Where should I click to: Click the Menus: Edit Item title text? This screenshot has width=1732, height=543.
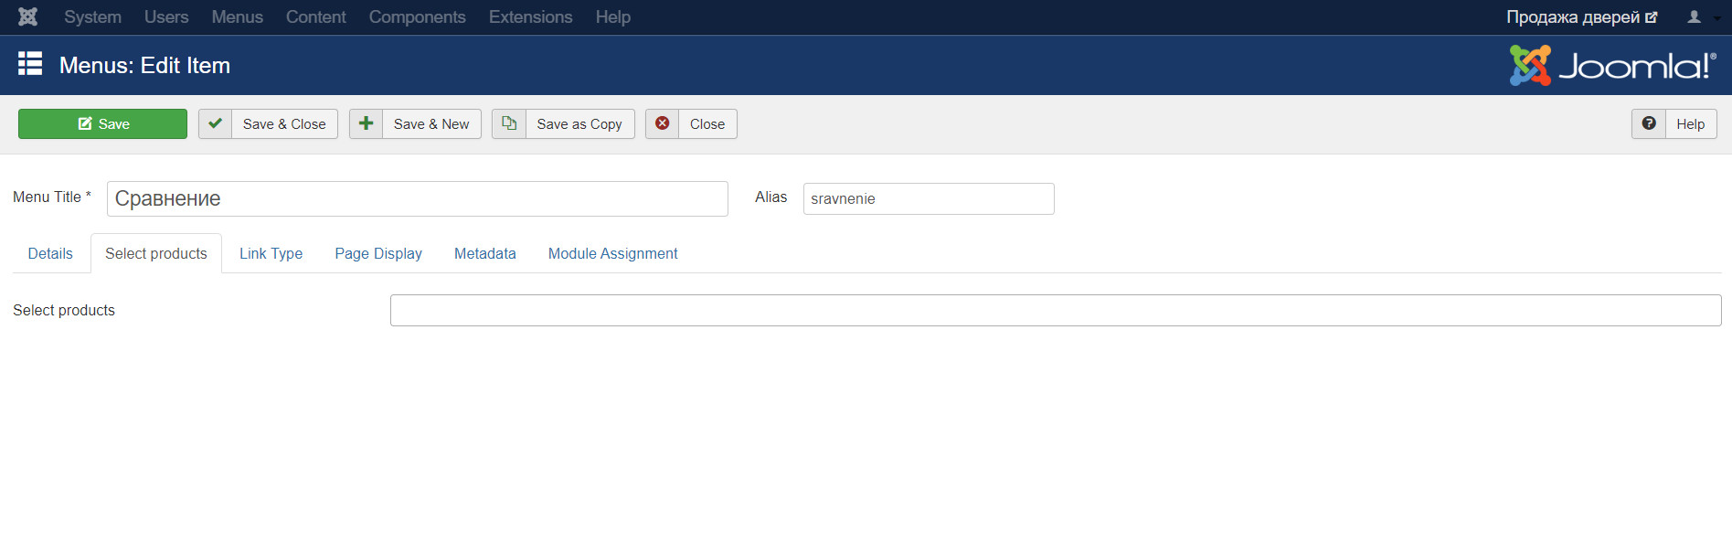(144, 65)
